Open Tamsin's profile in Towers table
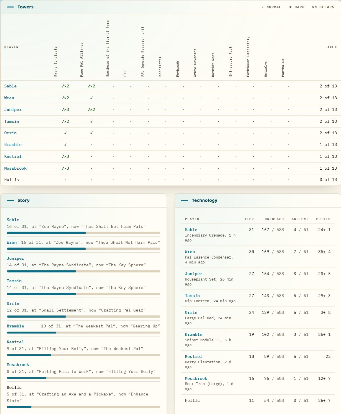The width and height of the screenshot is (341, 414). click(x=12, y=122)
